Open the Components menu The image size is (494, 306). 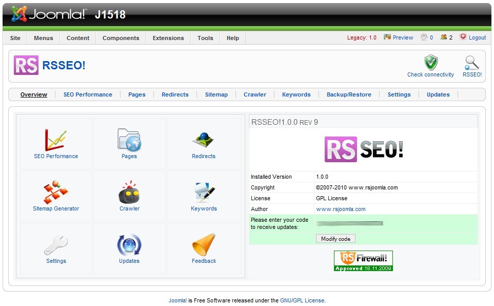(x=121, y=38)
